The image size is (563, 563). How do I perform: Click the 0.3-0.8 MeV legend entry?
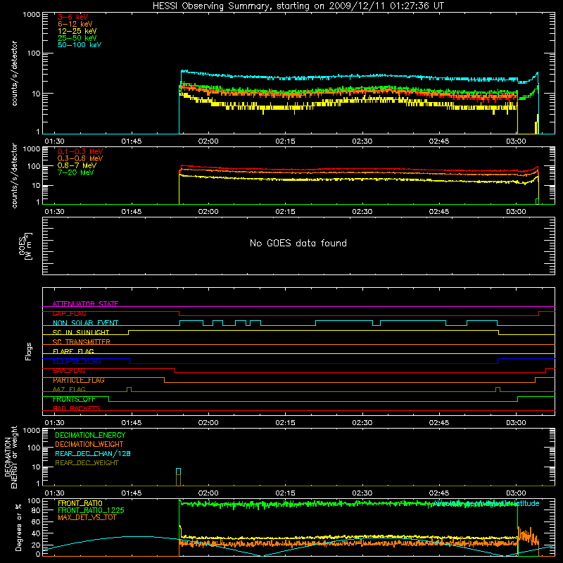coord(80,158)
